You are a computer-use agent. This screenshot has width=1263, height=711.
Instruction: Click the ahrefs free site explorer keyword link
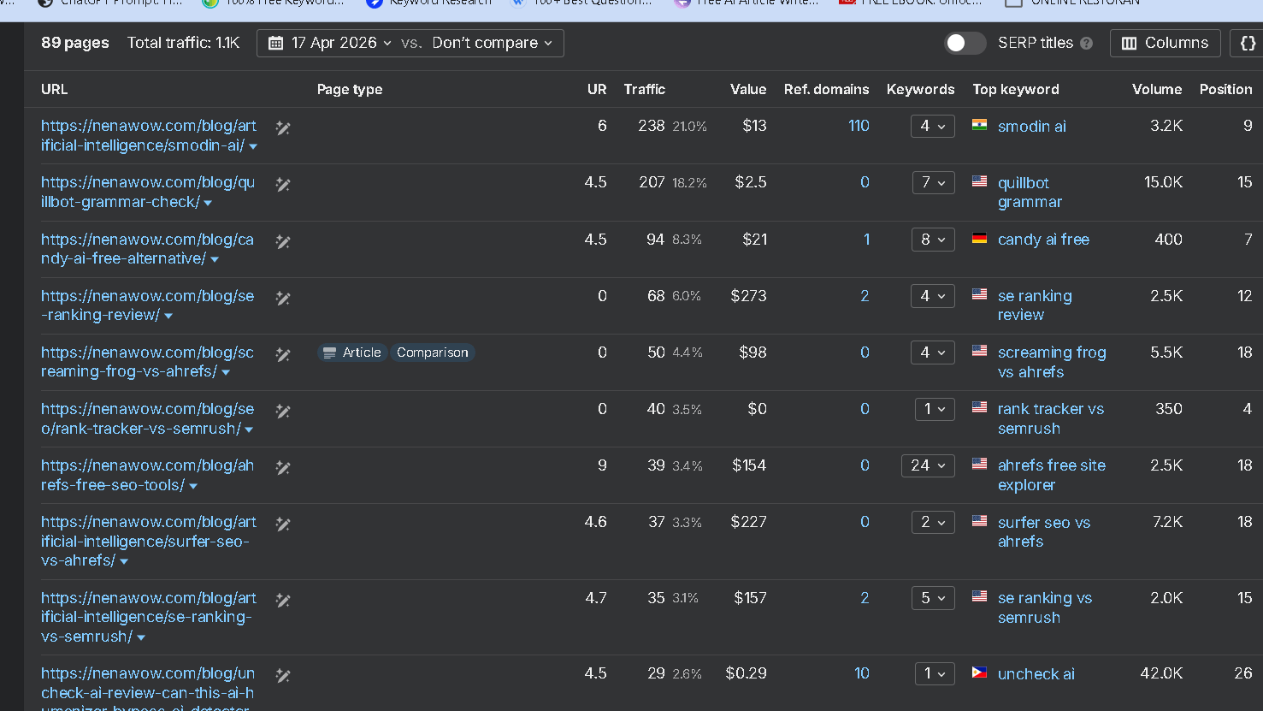(1052, 475)
